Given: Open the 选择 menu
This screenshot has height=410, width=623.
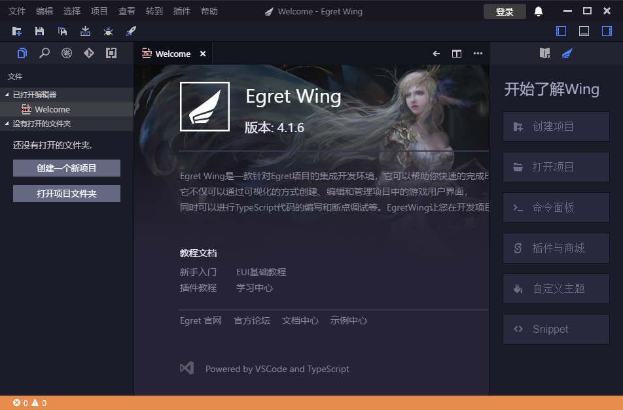Looking at the screenshot, I should (71, 11).
